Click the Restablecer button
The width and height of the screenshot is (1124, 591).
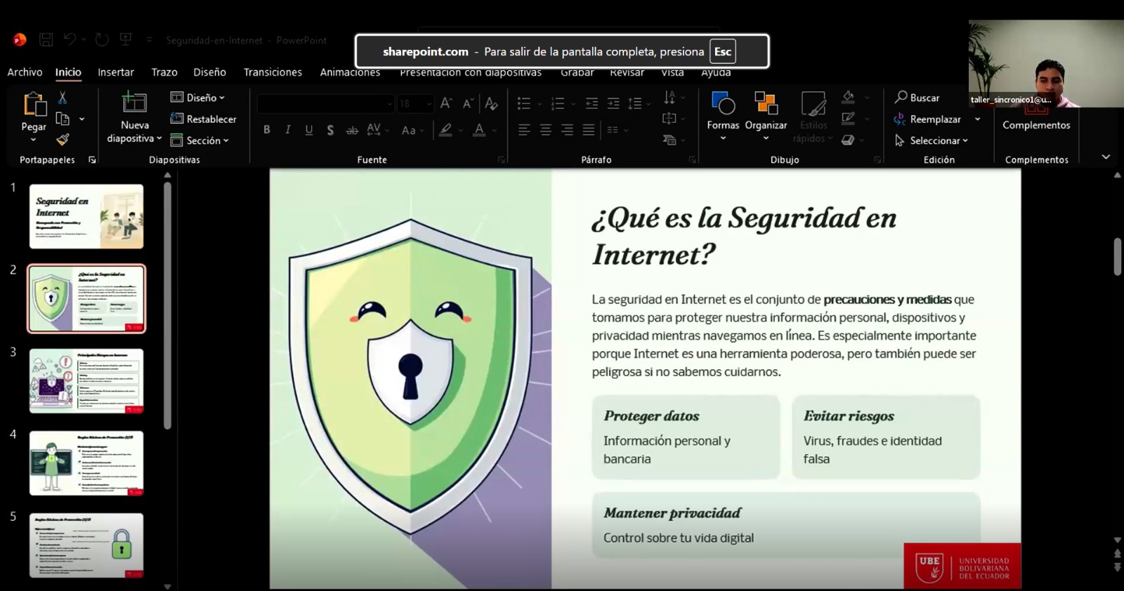pyautogui.click(x=204, y=119)
